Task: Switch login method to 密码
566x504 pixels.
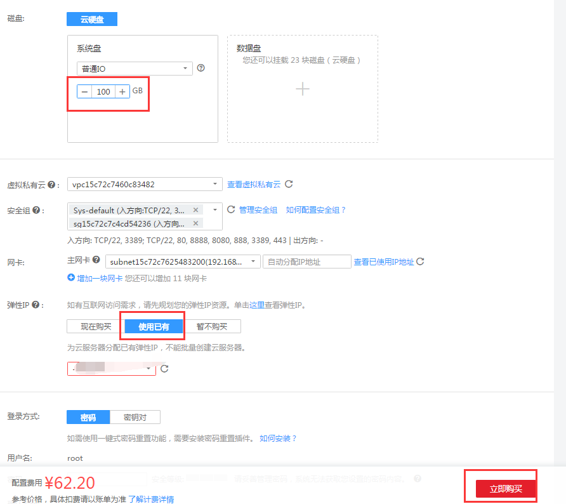Action: click(88, 417)
